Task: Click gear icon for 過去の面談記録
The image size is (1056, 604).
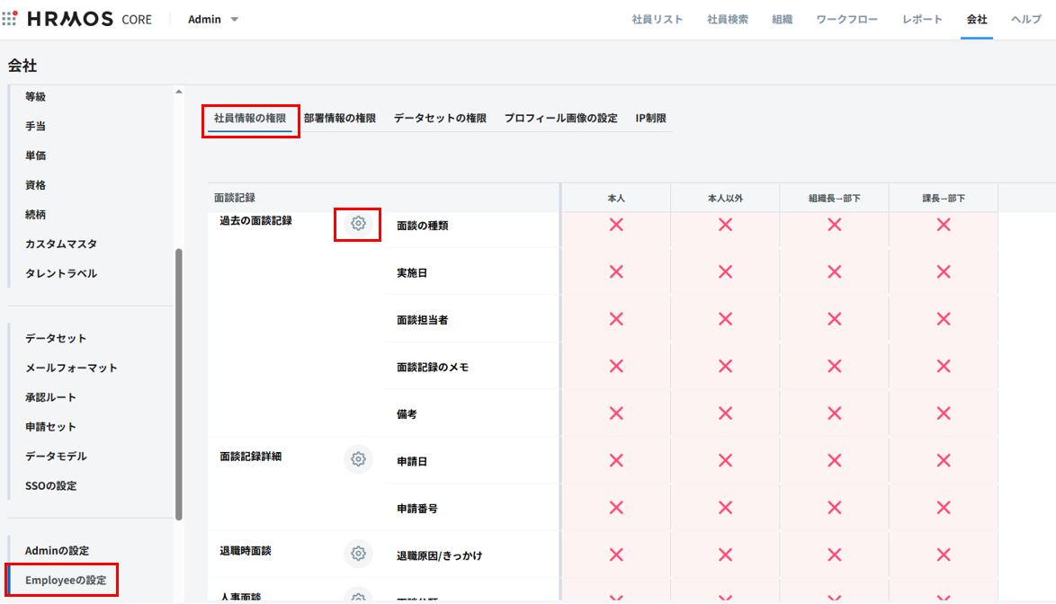Action: tap(358, 224)
